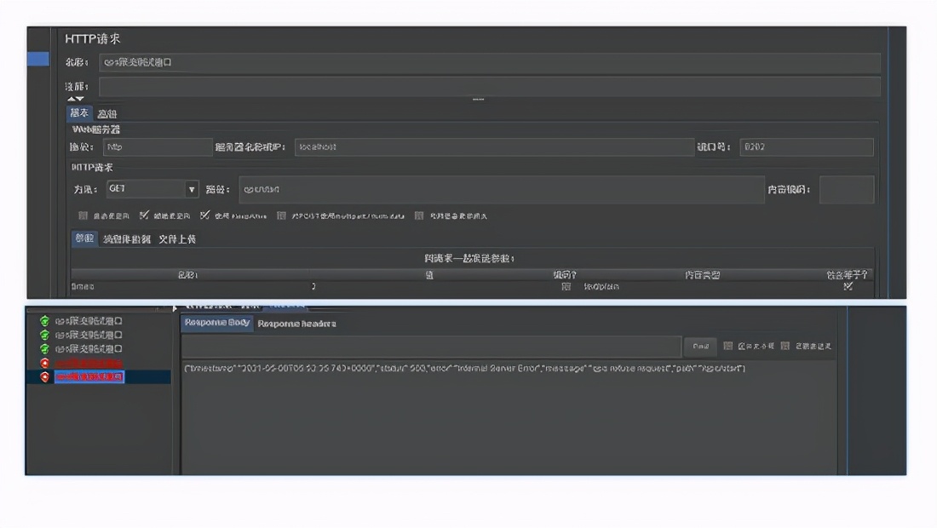
Task: Uncheck the 使用KeepAlive checkbox
Action: pos(204,215)
